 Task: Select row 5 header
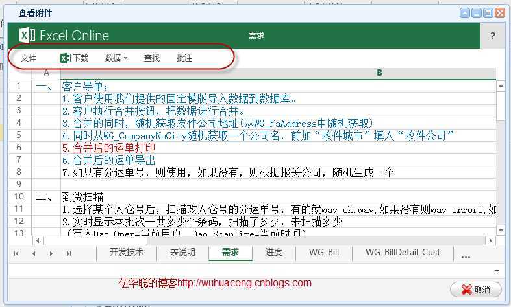point(19,135)
